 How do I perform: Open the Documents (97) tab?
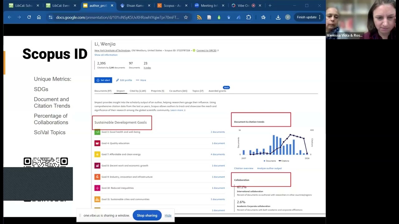coord(103,91)
